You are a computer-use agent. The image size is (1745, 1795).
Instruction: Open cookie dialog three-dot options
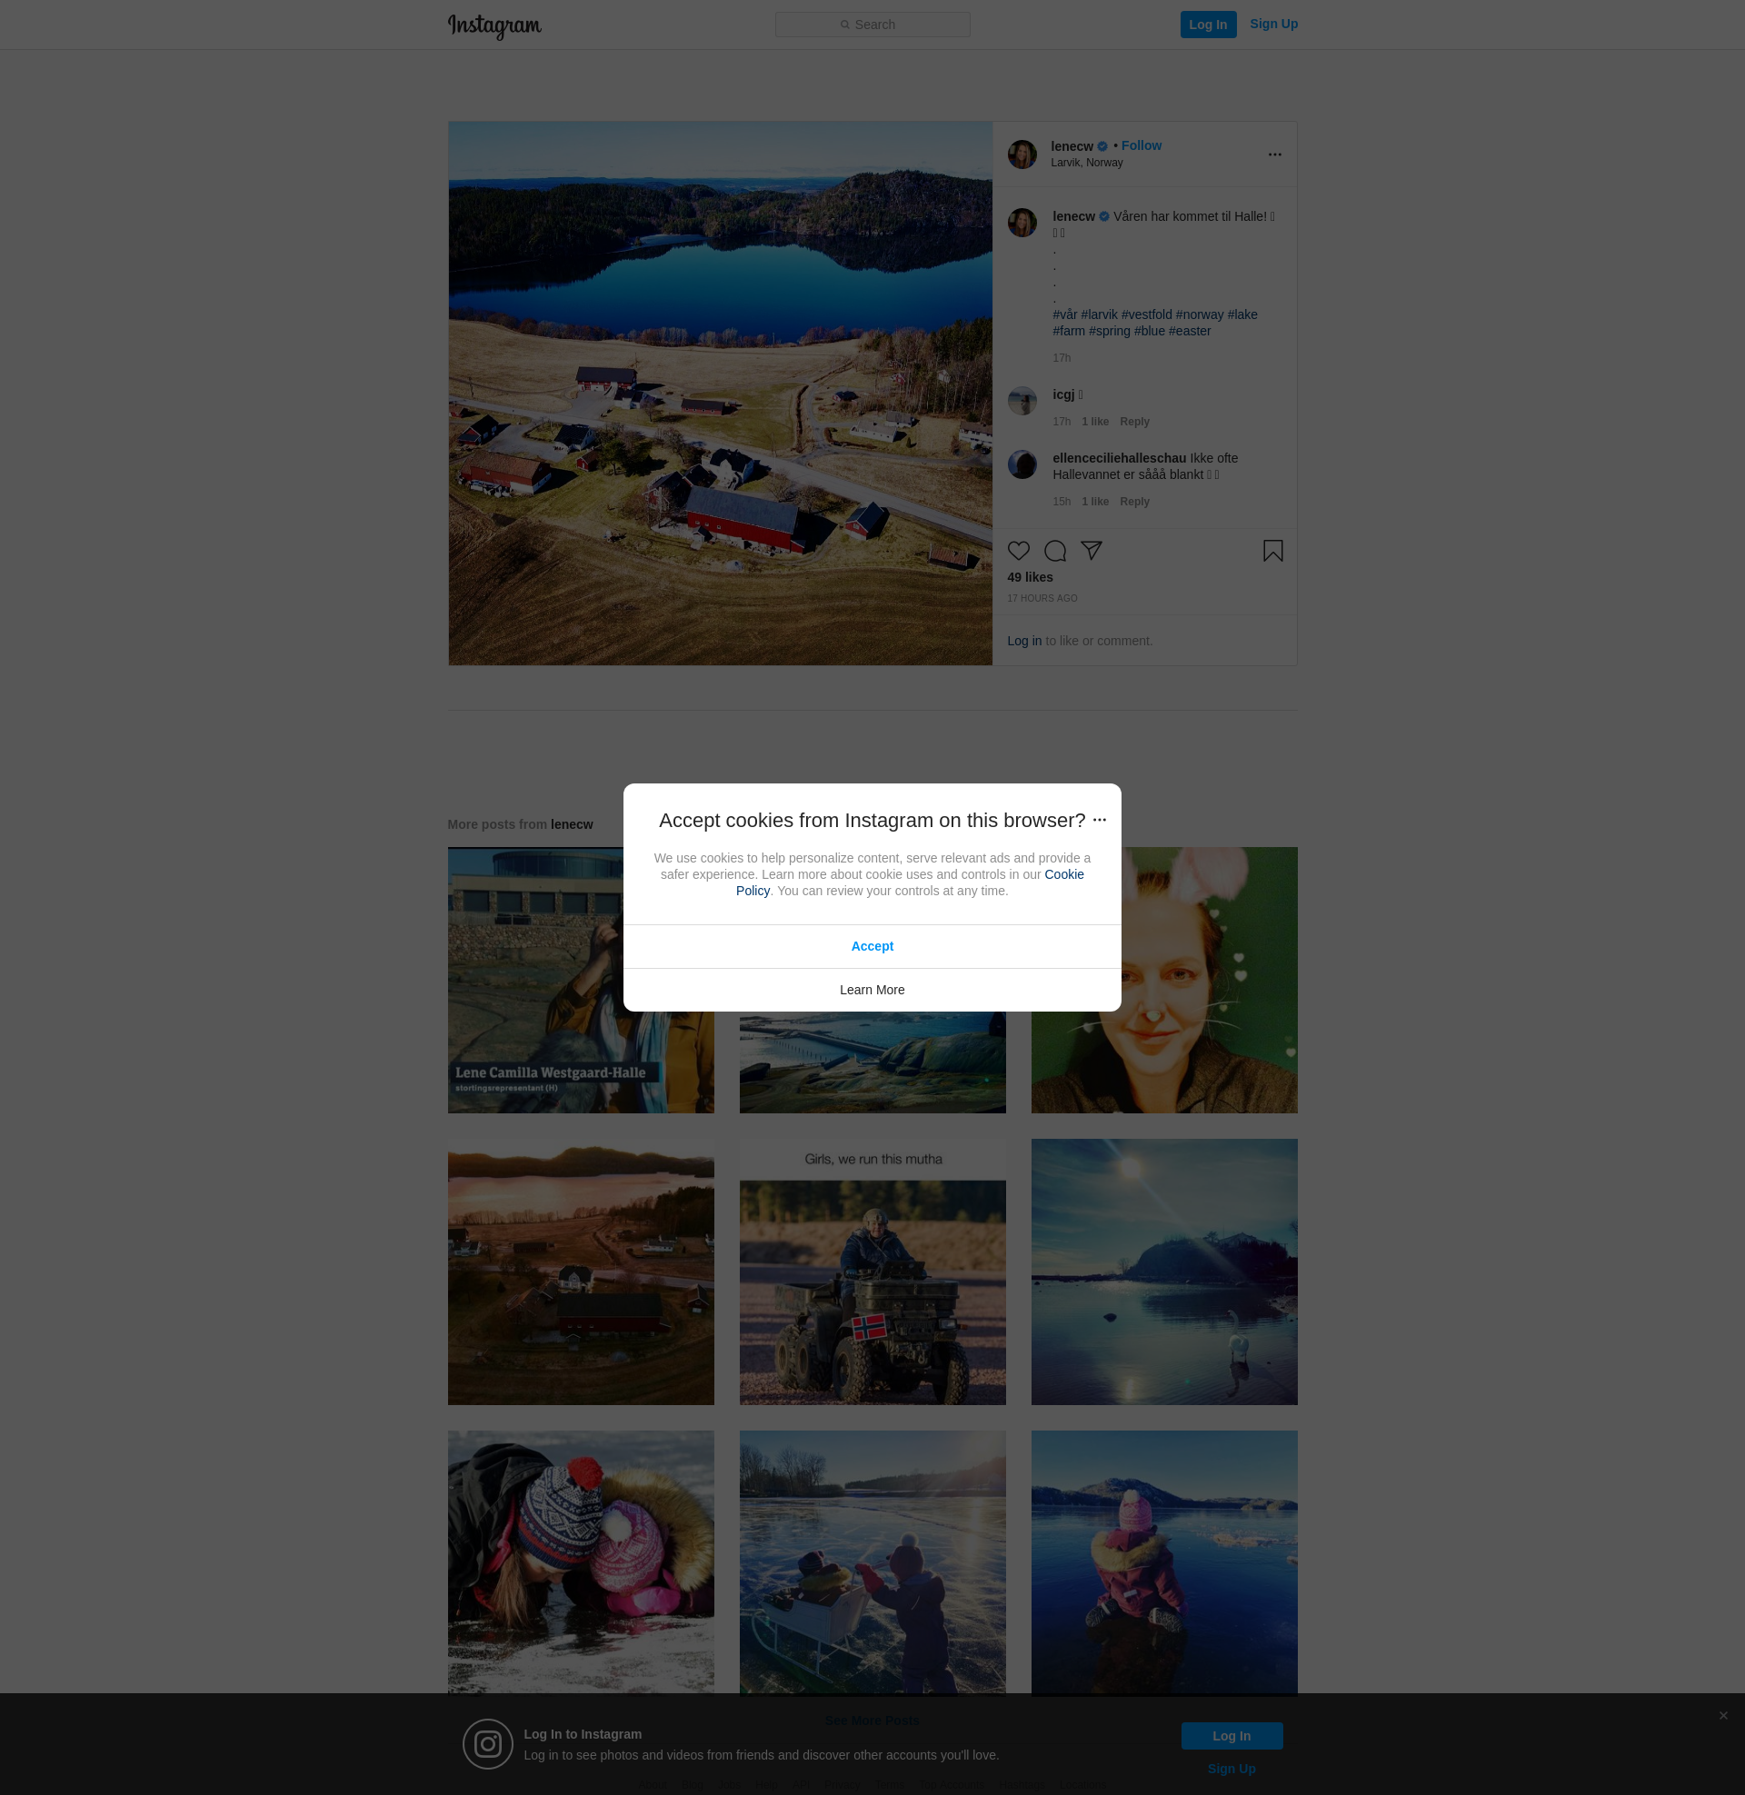(1100, 820)
